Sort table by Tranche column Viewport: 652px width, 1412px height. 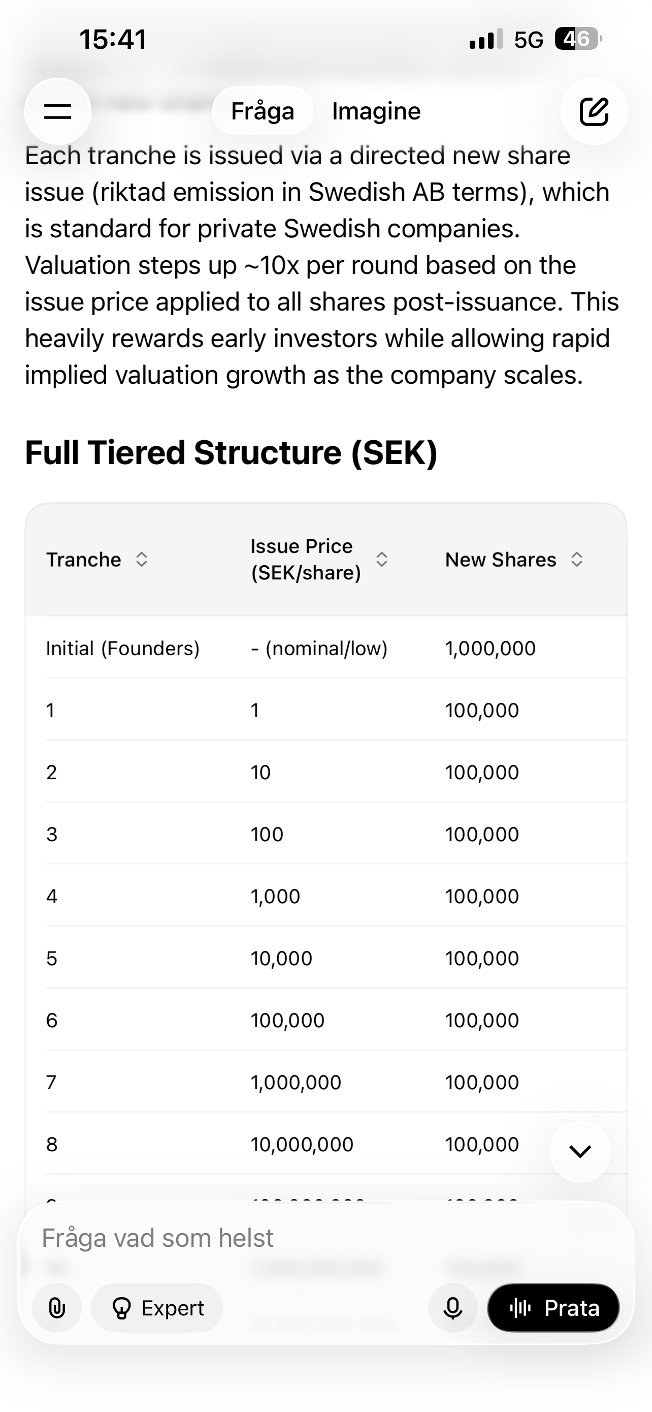(x=142, y=560)
